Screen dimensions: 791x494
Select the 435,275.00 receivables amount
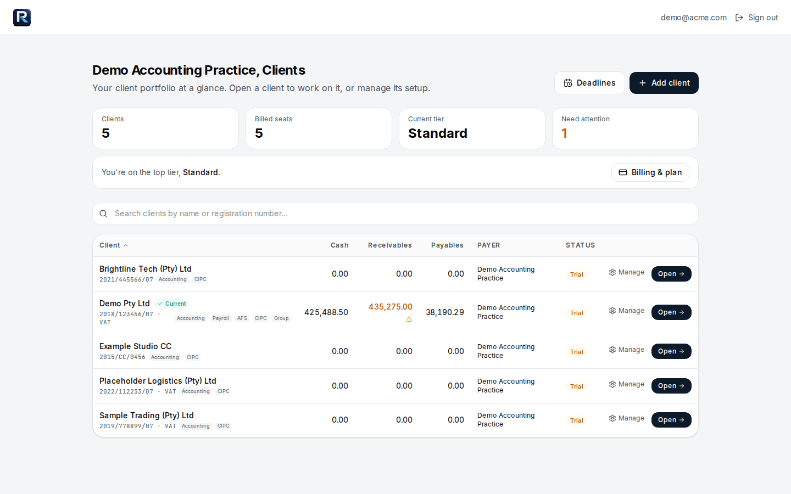pyautogui.click(x=391, y=307)
